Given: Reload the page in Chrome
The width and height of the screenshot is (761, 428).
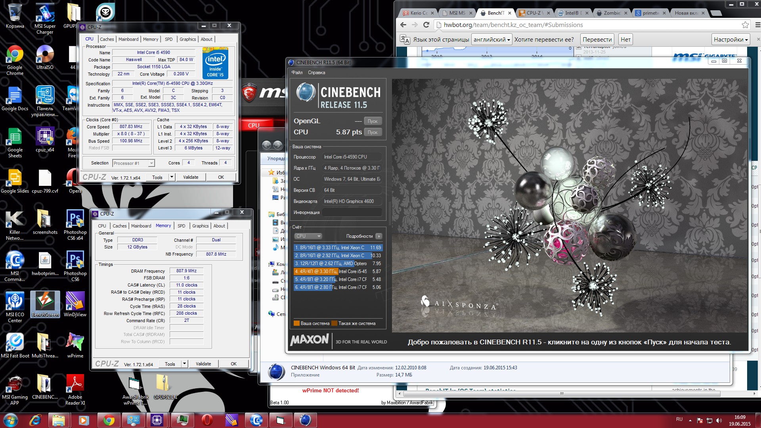Looking at the screenshot, I should click(426, 25).
